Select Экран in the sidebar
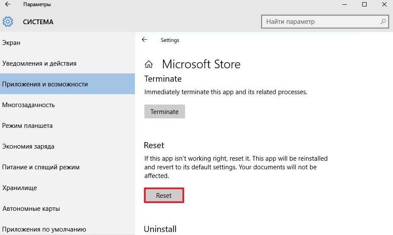This screenshot has width=393, height=235. coord(67,43)
